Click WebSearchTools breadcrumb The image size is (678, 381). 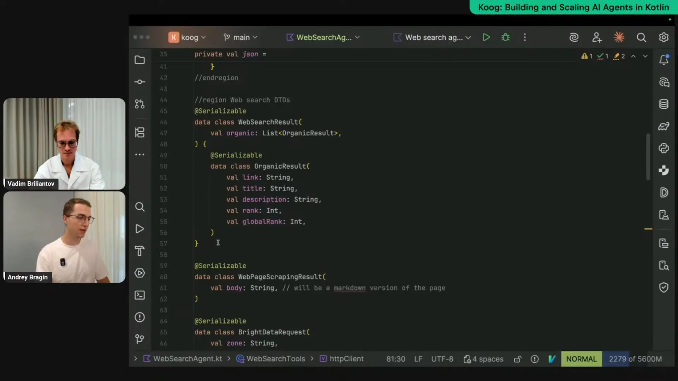[271, 359]
